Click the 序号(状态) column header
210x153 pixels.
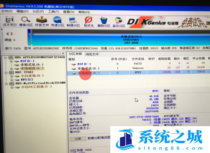pyautogui.click(x=119, y=59)
